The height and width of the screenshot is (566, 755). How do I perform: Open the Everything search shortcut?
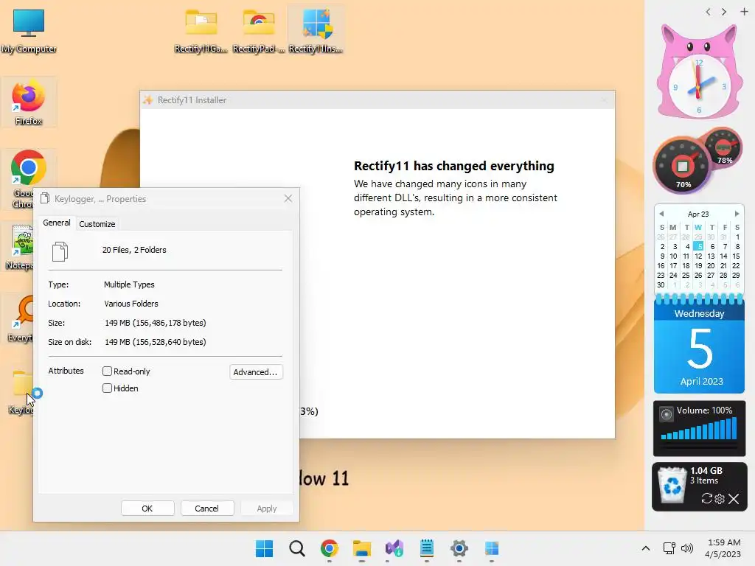coord(19,318)
